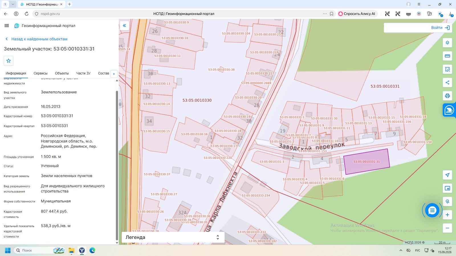Zoom in the map with plus button
Image resolution: width=456 pixels, height=256 pixels.
tap(447, 215)
